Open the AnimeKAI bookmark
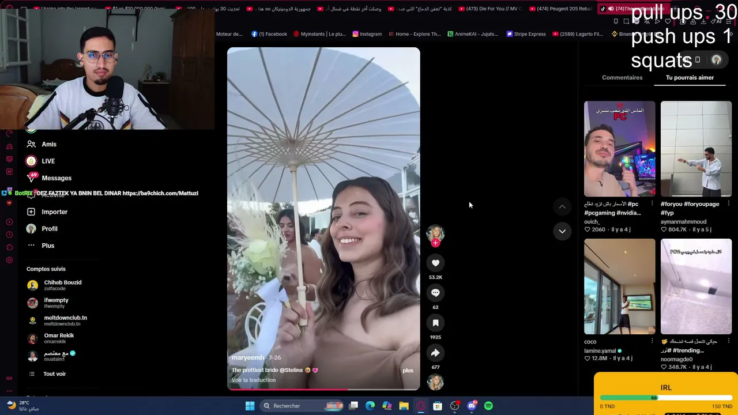738x415 pixels. [473, 34]
